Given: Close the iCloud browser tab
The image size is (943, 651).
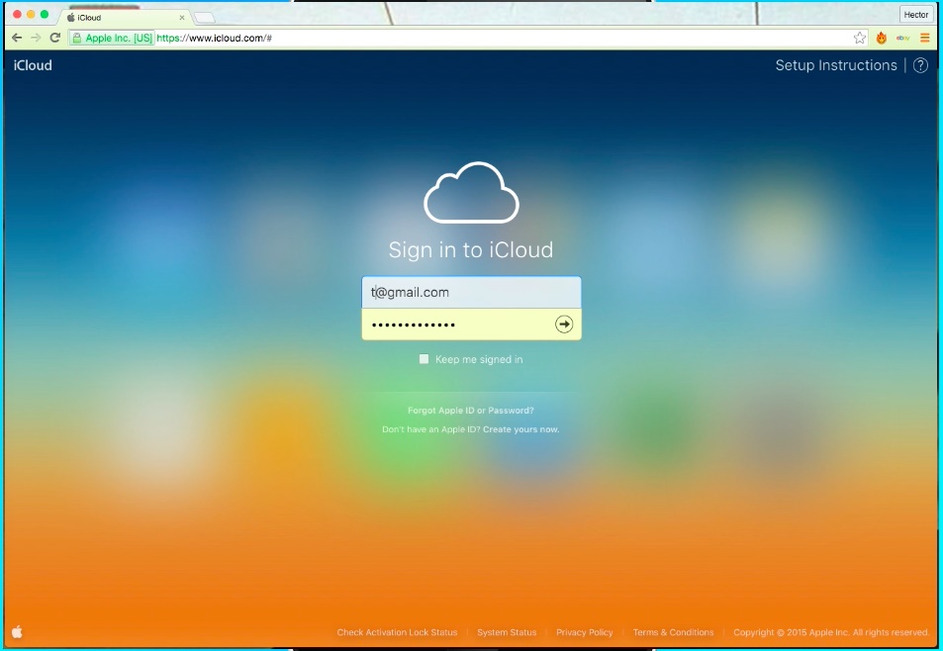Looking at the screenshot, I should [182, 18].
